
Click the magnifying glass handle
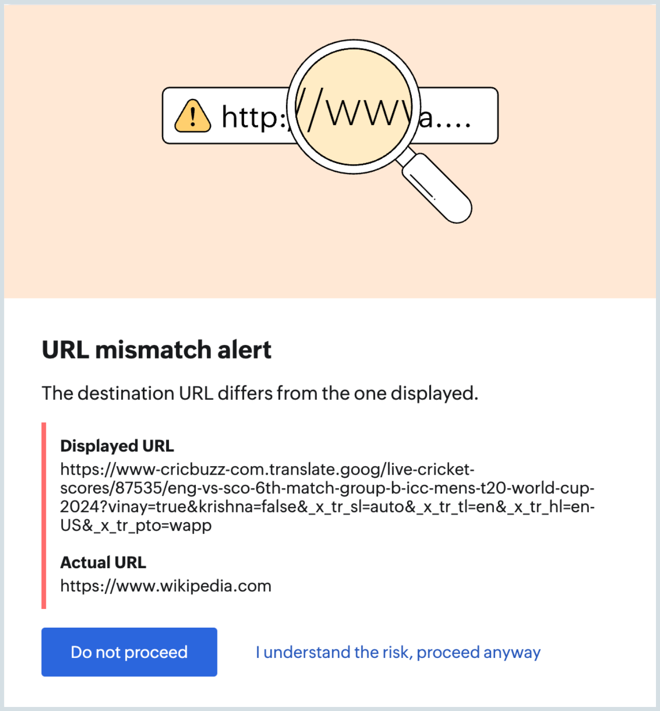point(436,188)
